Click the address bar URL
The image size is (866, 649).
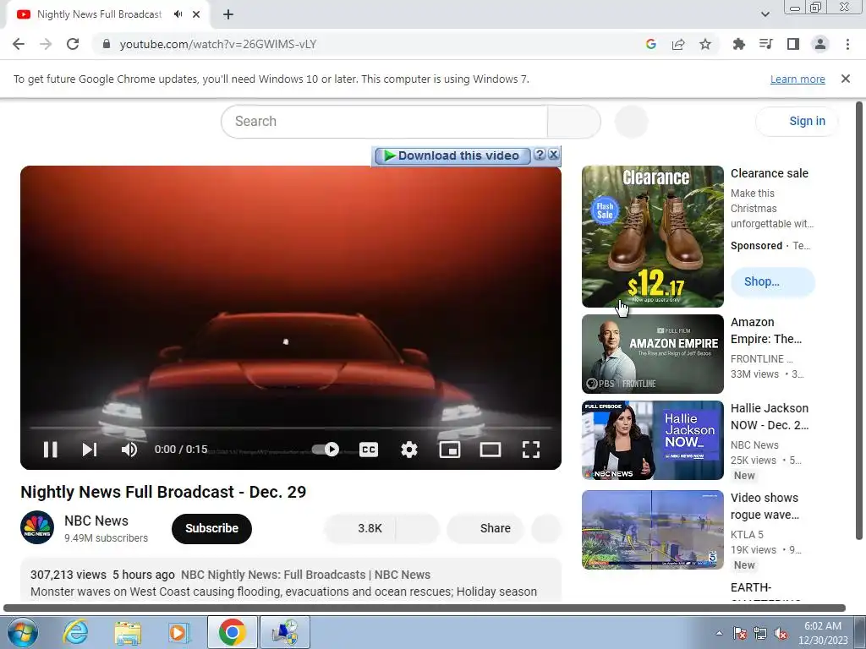click(x=217, y=44)
